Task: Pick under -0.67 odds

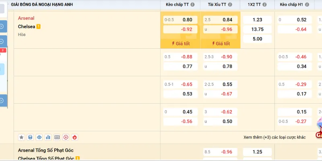Action: pyautogui.click(x=220, y=94)
